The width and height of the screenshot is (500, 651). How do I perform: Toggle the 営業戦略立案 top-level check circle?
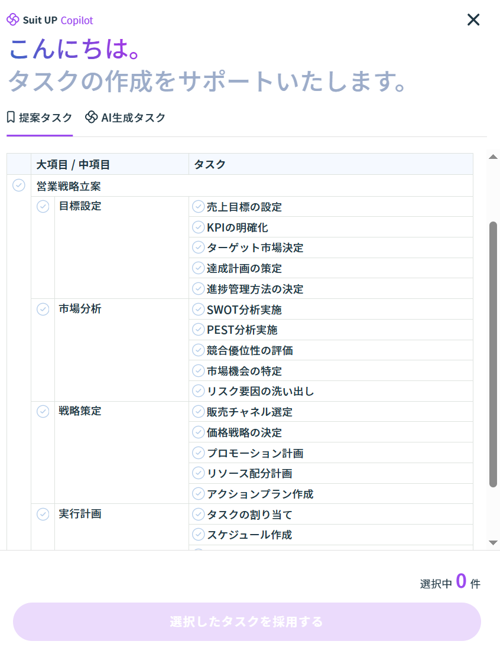[x=19, y=185]
